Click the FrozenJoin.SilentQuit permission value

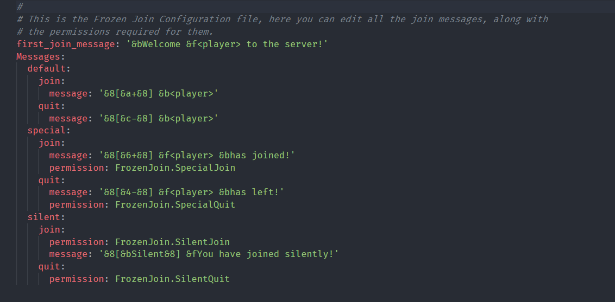tap(172, 279)
